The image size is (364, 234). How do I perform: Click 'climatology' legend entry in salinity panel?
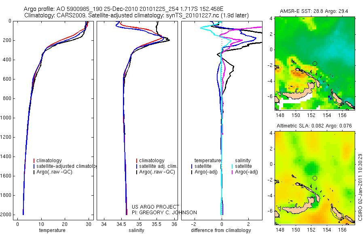click(x=152, y=160)
